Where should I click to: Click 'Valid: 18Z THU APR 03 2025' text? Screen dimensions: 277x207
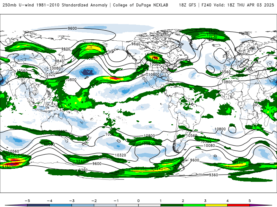[244, 5]
